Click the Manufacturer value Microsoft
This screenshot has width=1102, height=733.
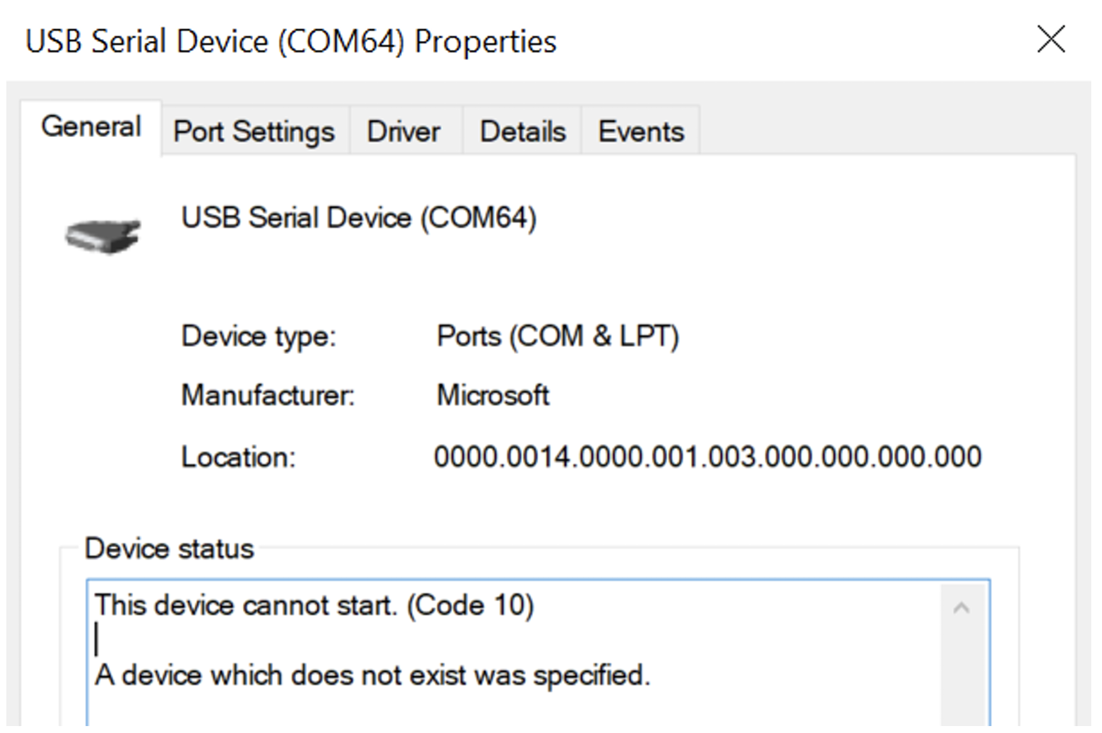493,396
